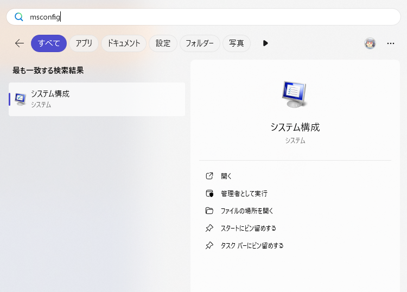
Task: Open the システム構成 best match result
Action: click(x=97, y=99)
